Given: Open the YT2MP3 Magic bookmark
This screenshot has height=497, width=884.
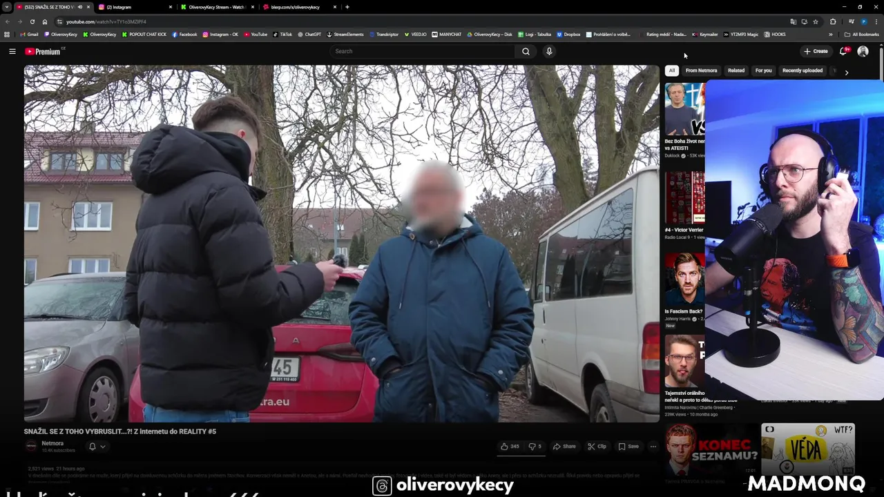Looking at the screenshot, I should [740, 34].
